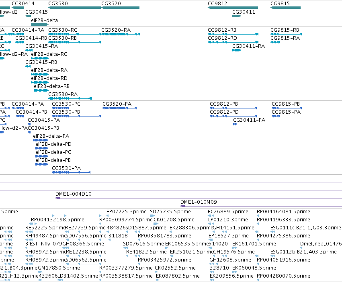342x282 pixels.
Task: Select EST RE52225.5prime
Action: click(45, 228)
